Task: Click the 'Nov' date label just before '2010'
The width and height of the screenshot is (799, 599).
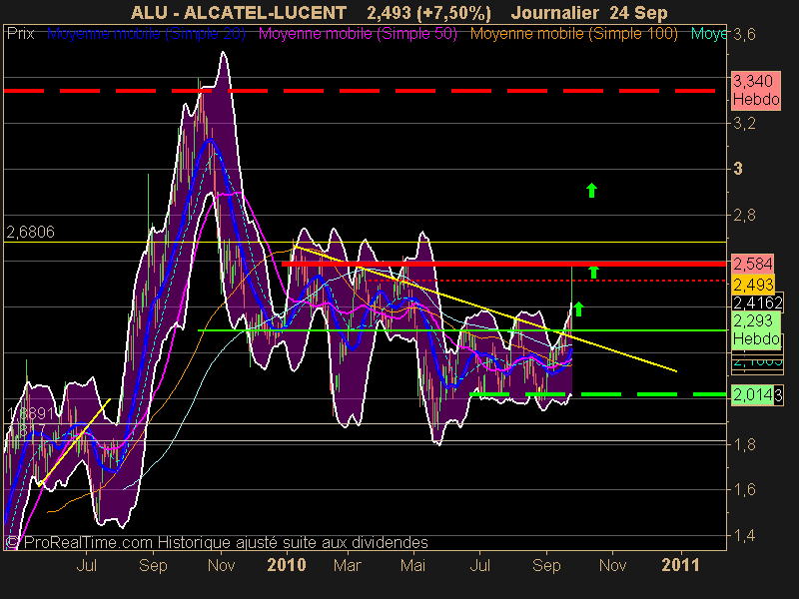Action: (221, 565)
